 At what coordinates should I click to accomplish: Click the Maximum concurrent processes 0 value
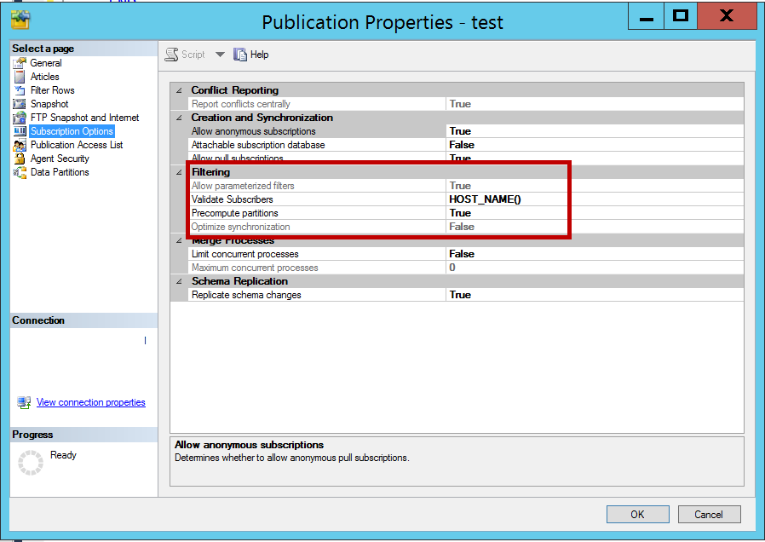595,268
